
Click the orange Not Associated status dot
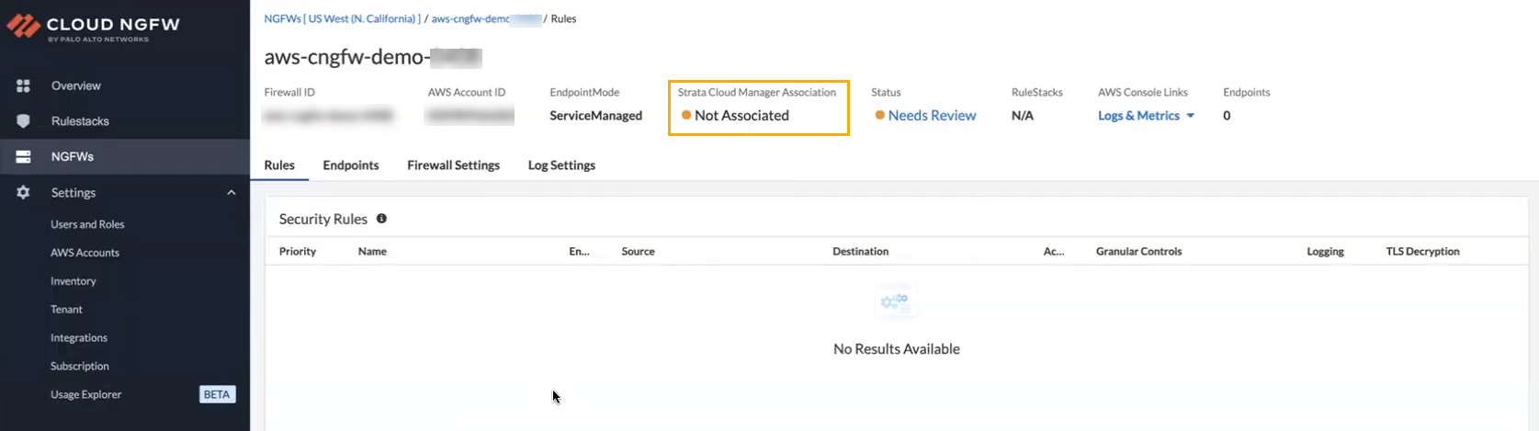pyautogui.click(x=686, y=116)
